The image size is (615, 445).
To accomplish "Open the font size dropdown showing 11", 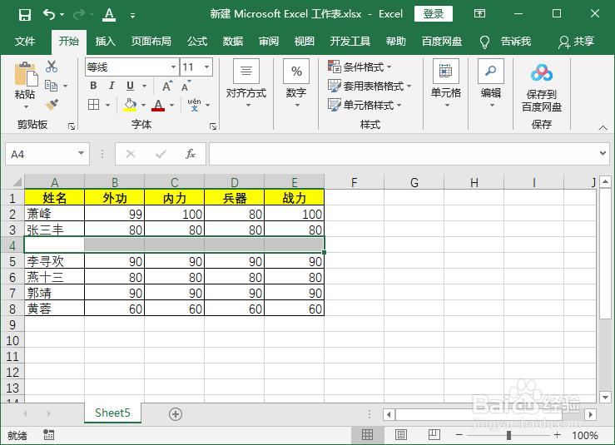I will [206, 67].
